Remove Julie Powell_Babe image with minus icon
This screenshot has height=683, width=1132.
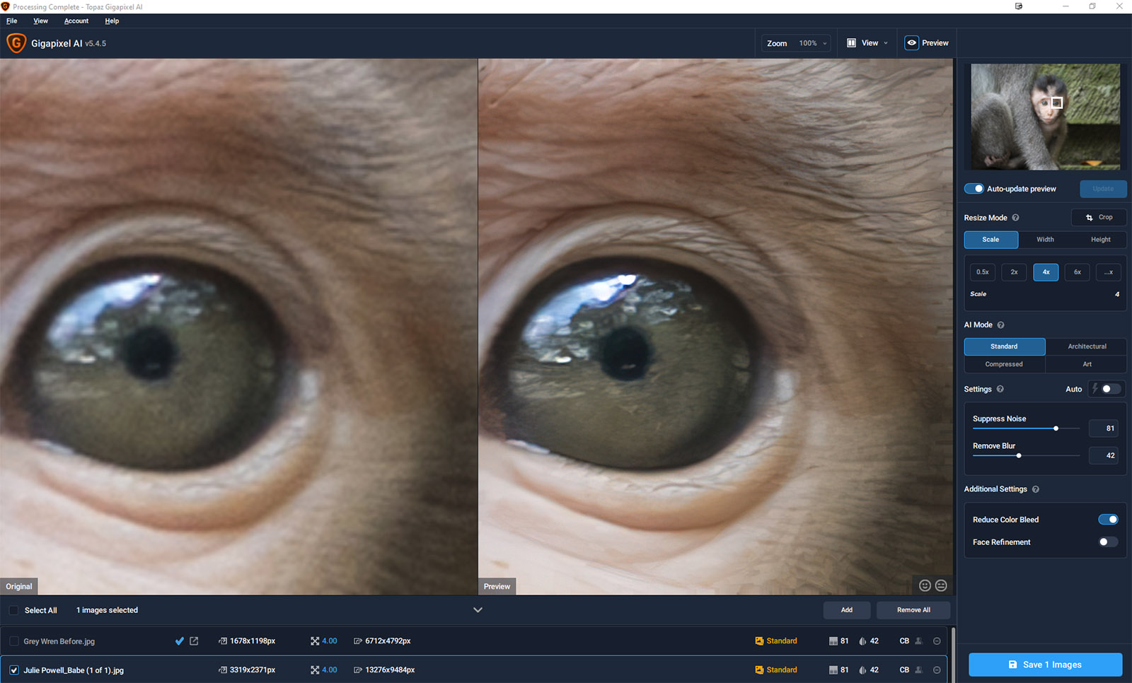(x=937, y=670)
